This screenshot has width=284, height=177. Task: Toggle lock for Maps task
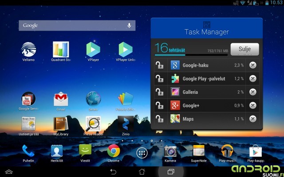tap(159, 119)
